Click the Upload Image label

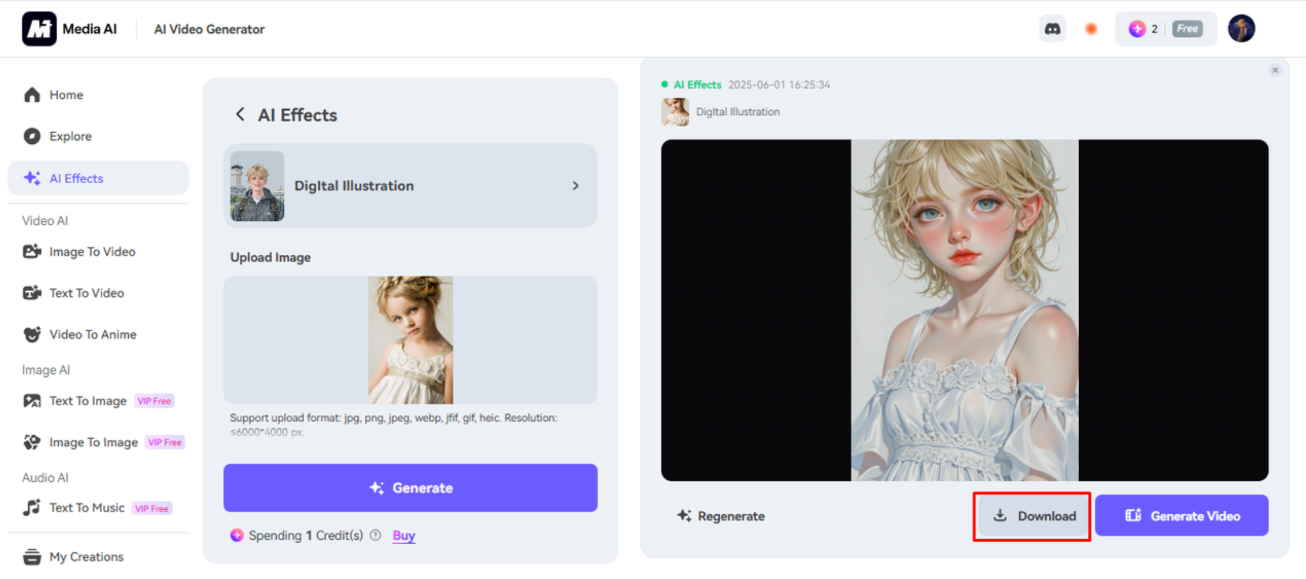point(270,257)
